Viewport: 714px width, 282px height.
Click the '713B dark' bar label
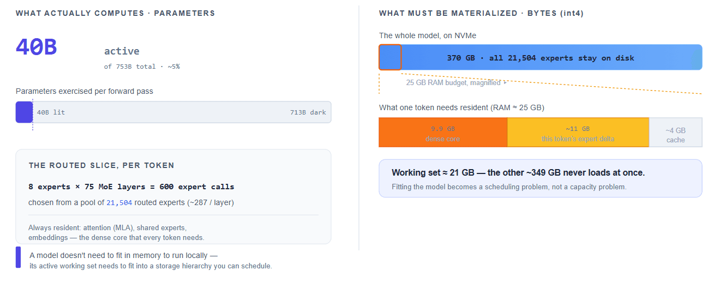[308, 112]
